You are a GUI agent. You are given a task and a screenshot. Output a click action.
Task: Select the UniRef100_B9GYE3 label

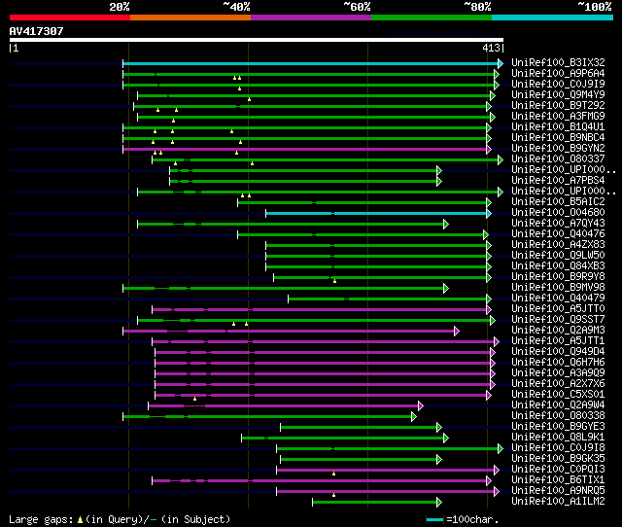[558, 427]
